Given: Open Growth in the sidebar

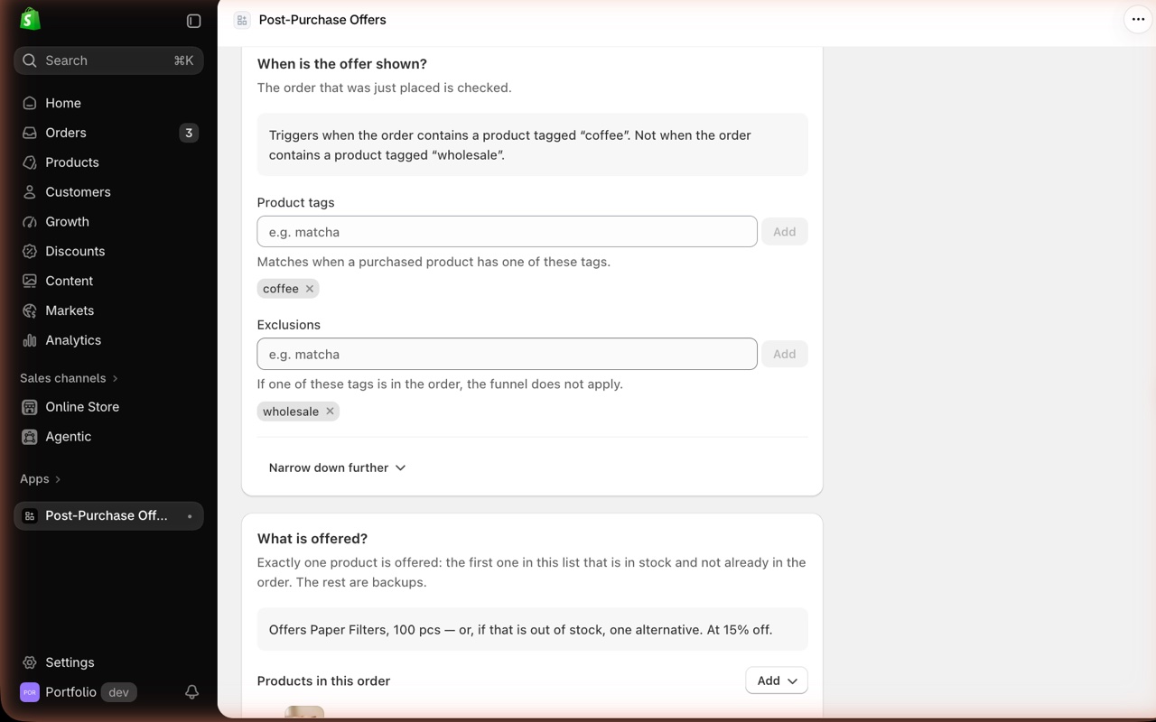Looking at the screenshot, I should (x=108, y=222).
